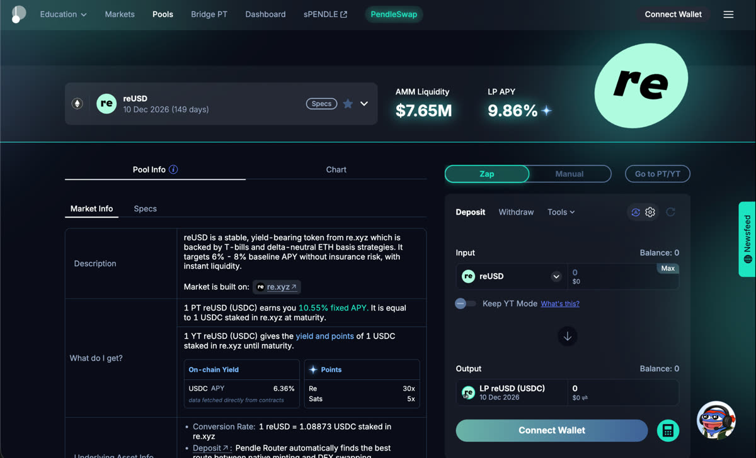This screenshot has height=458, width=756.
Task: Open the Tools dropdown
Action: point(561,213)
